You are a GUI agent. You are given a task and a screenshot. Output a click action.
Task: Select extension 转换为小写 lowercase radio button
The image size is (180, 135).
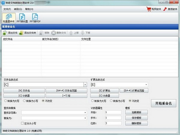(x=111, y=101)
